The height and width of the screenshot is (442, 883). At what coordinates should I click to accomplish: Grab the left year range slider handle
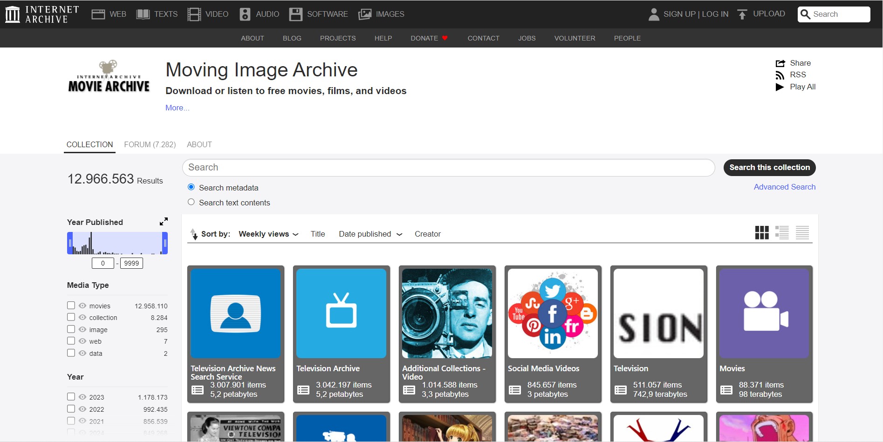(70, 243)
